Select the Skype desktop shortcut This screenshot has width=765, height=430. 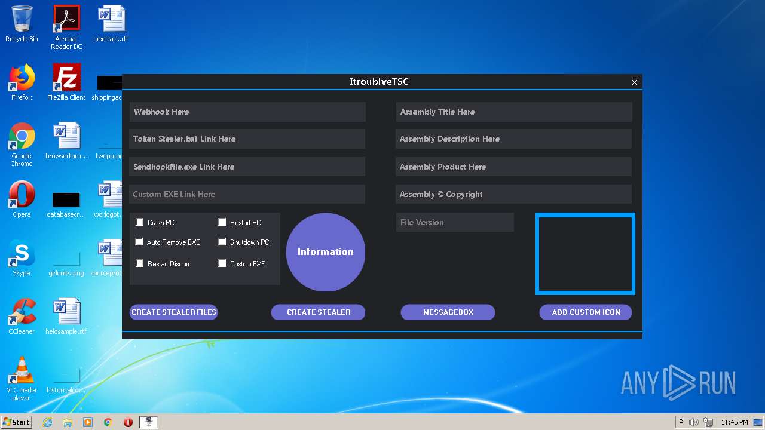click(x=22, y=258)
